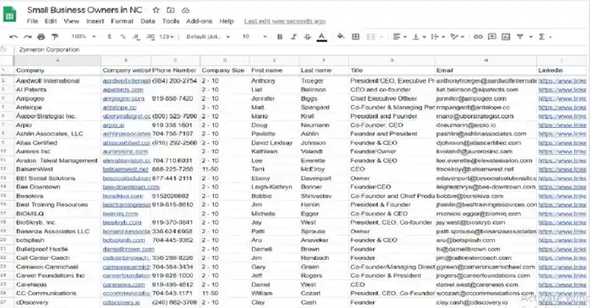Image resolution: width=590 pixels, height=308 pixels.
Task: Open the File menu
Action: (x=32, y=21)
